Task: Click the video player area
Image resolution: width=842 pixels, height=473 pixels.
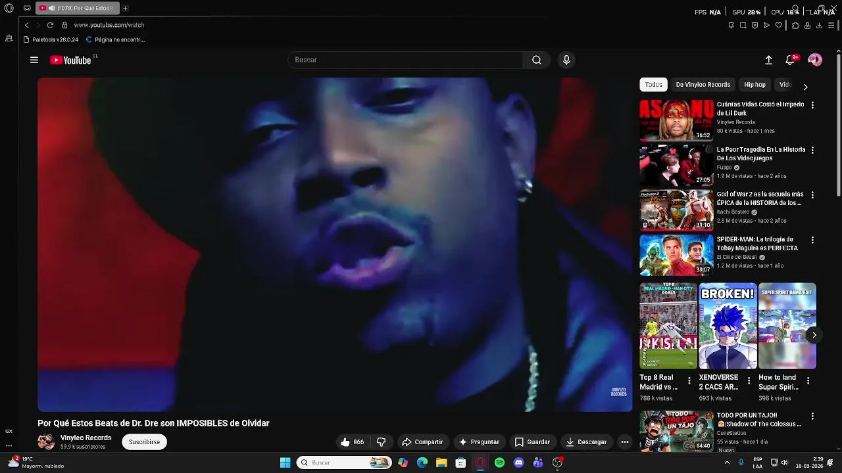Action: (335, 244)
